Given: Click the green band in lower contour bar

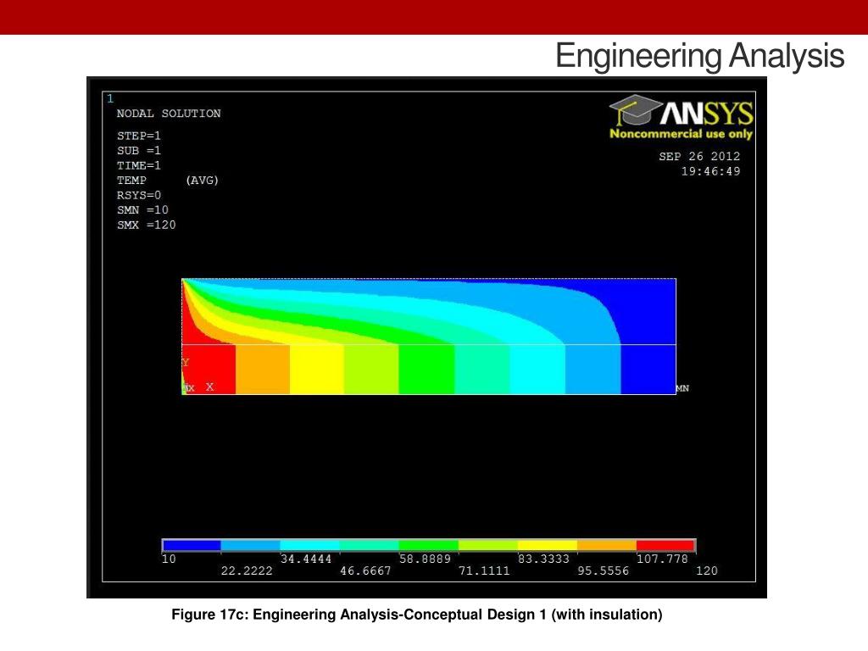Looking at the screenshot, I should click(x=426, y=370).
